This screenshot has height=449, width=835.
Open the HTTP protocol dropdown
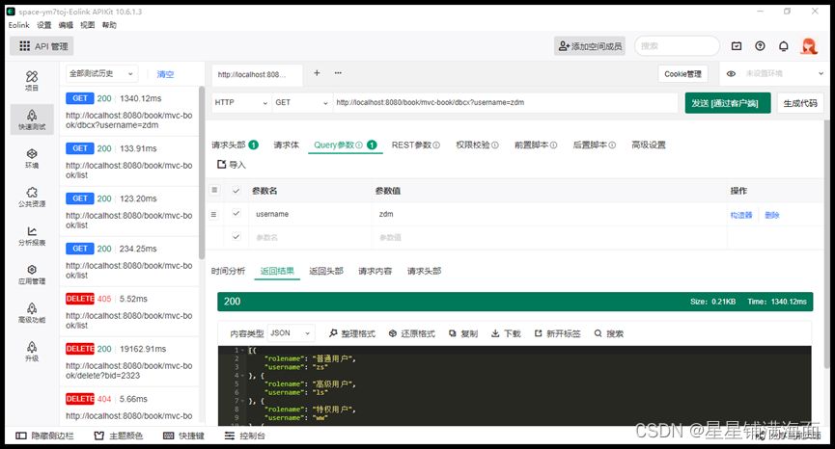pos(240,102)
